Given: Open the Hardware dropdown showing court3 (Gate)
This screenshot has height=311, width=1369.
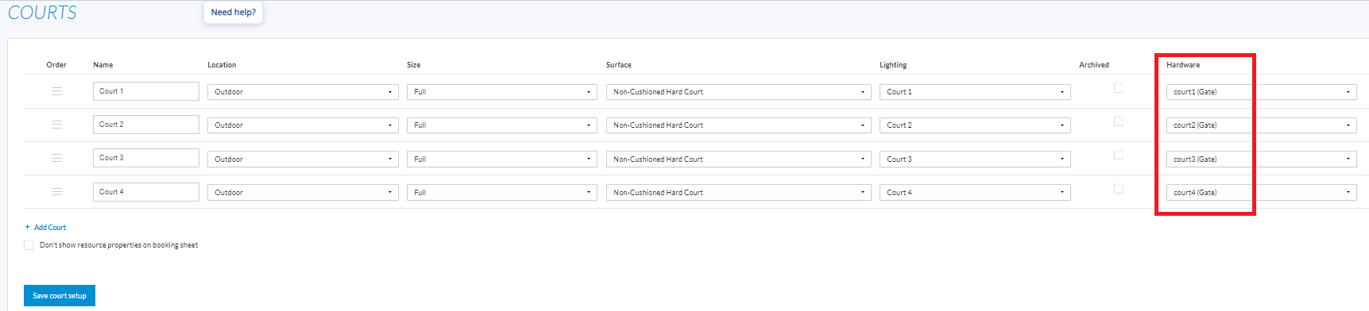Looking at the screenshot, I should tap(1261, 159).
